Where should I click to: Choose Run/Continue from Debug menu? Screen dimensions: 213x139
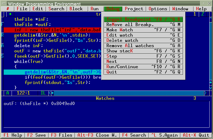tap(143, 67)
